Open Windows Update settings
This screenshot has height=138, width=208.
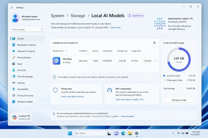(28, 102)
